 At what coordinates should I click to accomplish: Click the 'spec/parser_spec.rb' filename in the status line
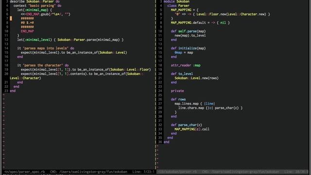pyautogui.click(x=25, y=172)
